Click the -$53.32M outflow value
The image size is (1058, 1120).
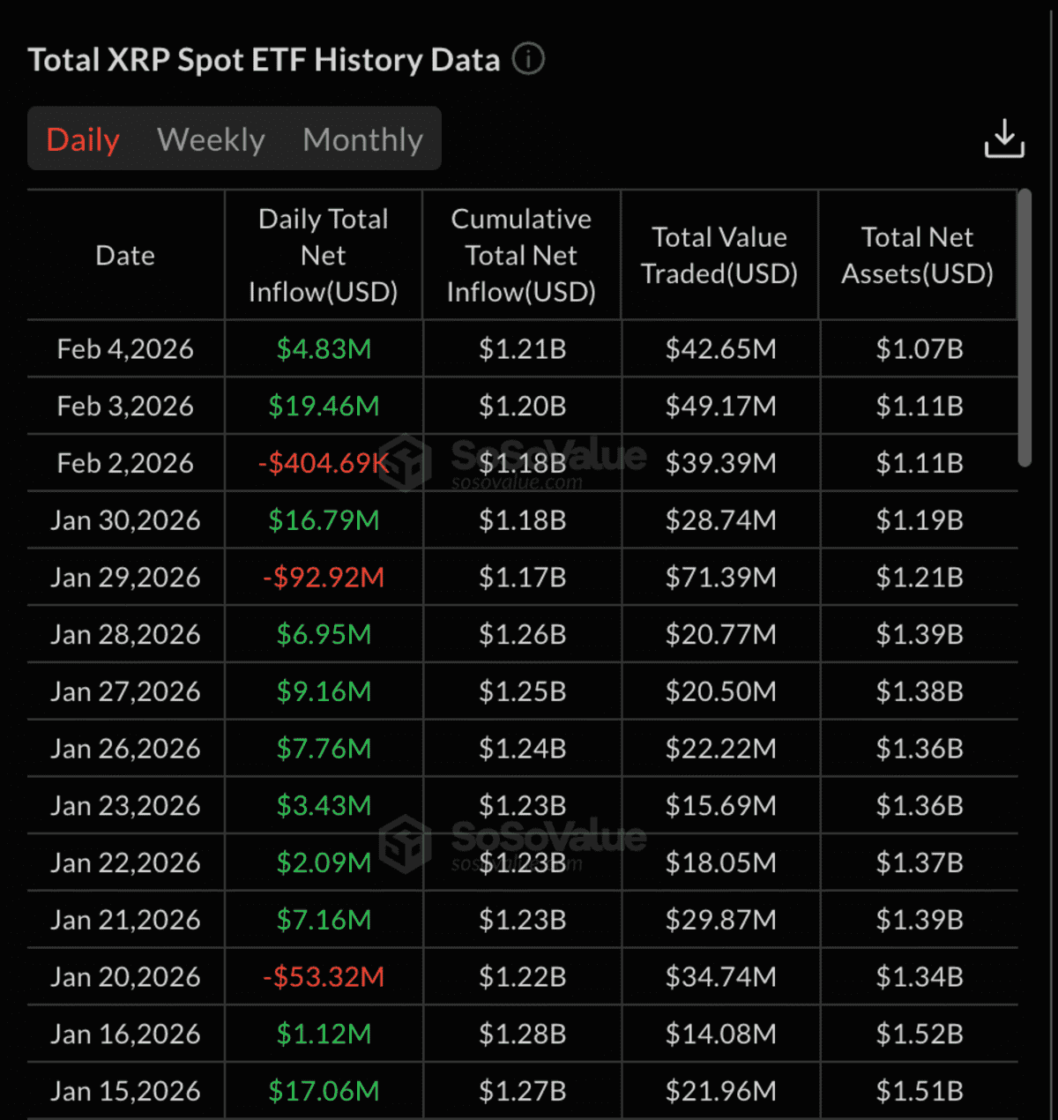pos(324,977)
